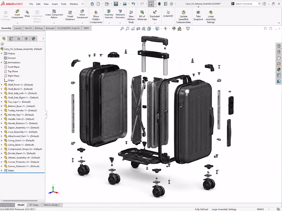Open Bill of Materials tool
This screenshot has height=211, width=282.
pyautogui.click(x=142, y=15)
